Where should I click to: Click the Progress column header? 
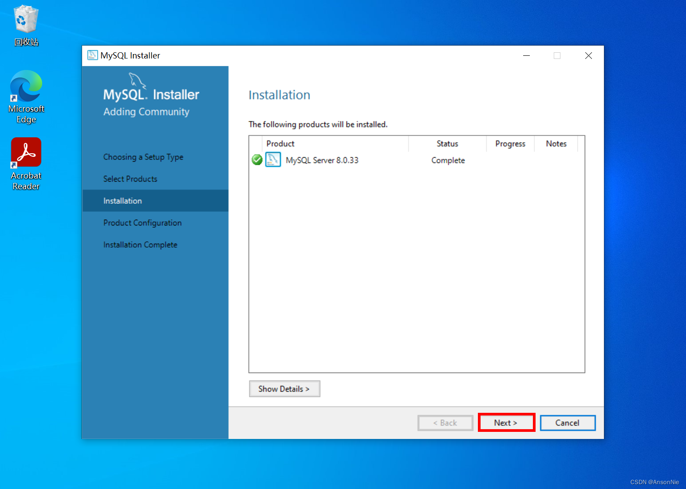coord(510,144)
